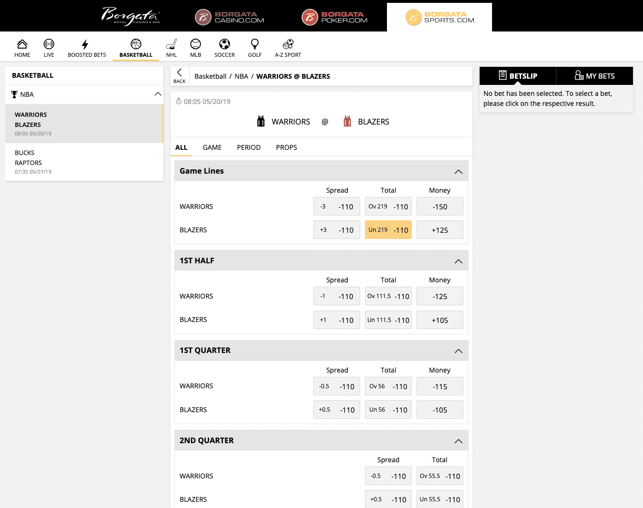Click Borgata Hotel Casino & Spa logo
The height and width of the screenshot is (508, 643).
(130, 16)
